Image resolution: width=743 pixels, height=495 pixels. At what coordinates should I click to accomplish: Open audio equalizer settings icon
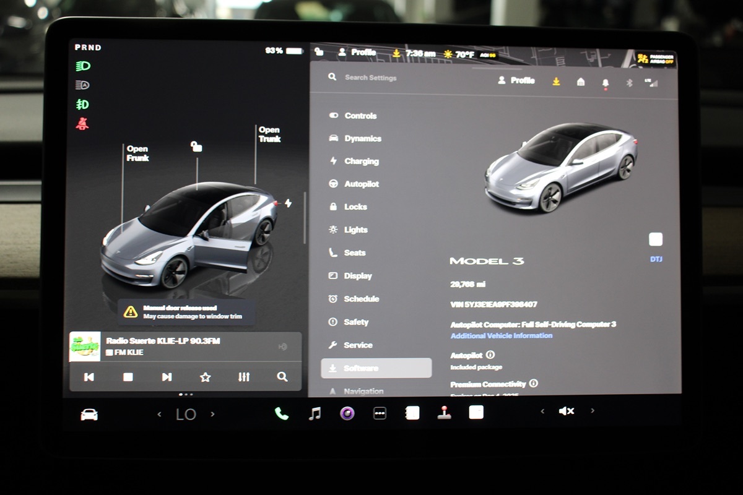click(x=244, y=377)
